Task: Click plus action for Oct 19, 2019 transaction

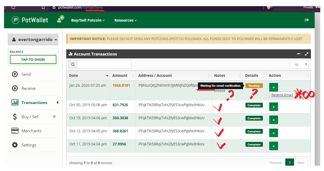Action: pyautogui.click(x=274, y=120)
